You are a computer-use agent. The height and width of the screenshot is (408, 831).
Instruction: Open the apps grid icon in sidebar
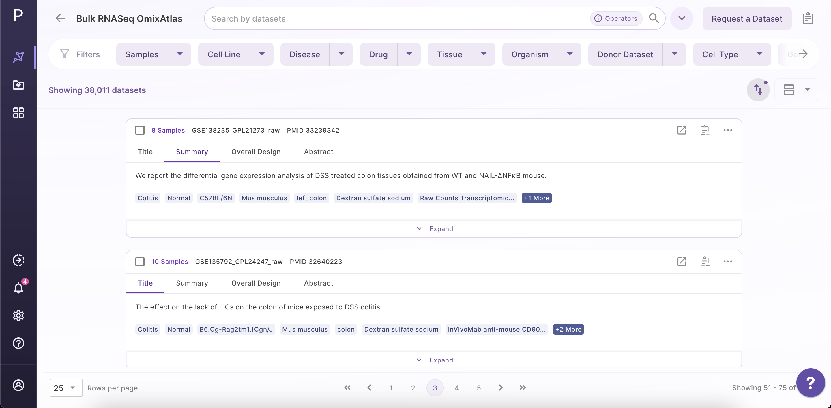click(18, 112)
